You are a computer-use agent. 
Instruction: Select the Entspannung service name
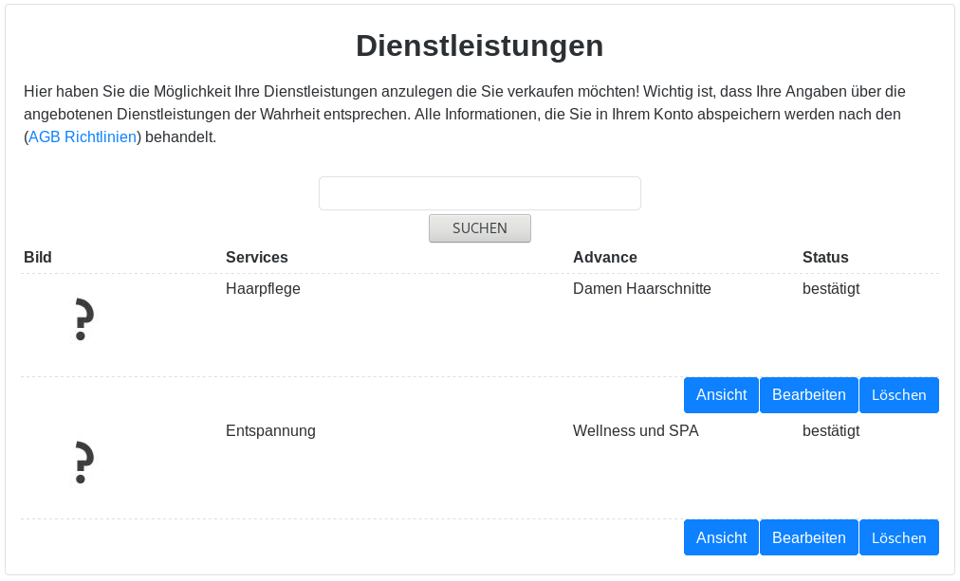(x=270, y=430)
